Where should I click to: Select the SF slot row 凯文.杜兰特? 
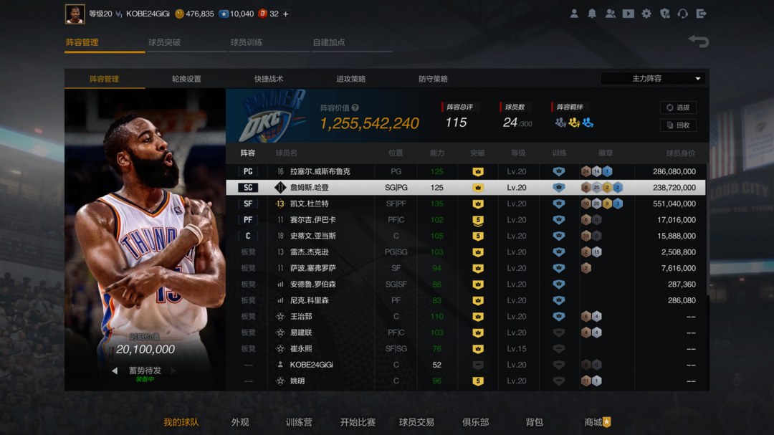pyautogui.click(x=466, y=204)
